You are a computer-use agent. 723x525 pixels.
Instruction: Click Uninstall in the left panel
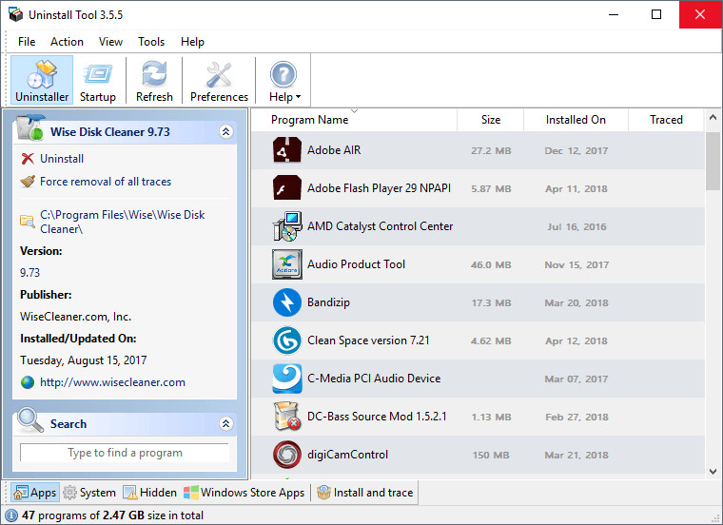click(x=61, y=159)
